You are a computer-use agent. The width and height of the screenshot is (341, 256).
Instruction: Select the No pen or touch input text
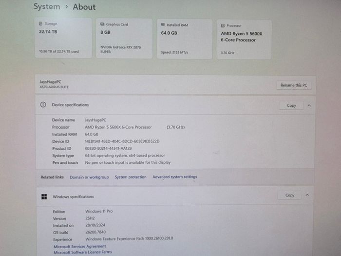tap(128, 162)
